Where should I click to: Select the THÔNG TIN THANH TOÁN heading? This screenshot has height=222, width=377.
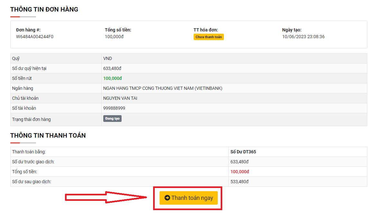48,135
